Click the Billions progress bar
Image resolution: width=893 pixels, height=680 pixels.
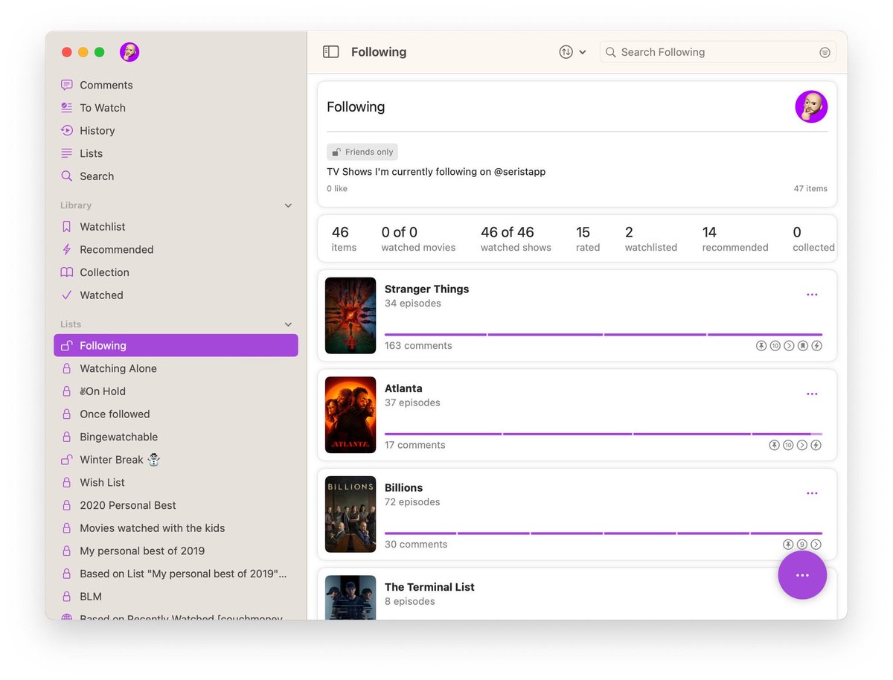point(604,533)
